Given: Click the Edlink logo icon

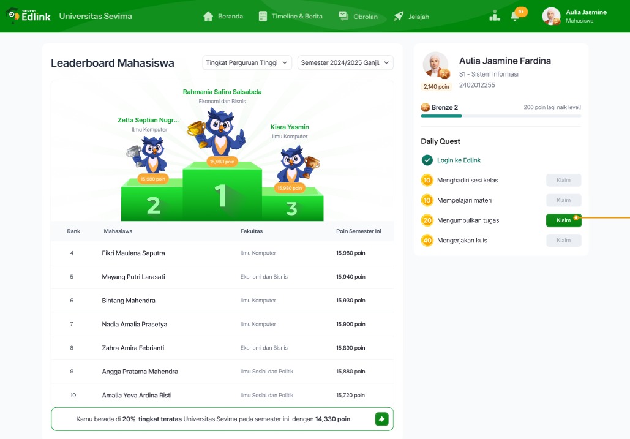Looking at the screenshot, I should click(13, 17).
